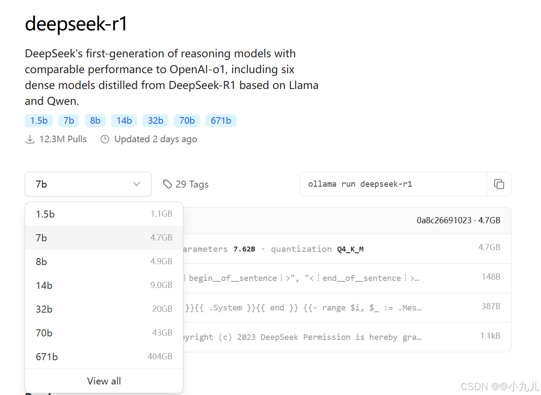
Task: Open the begin_of_sentence params row 148B
Action: [347, 278]
